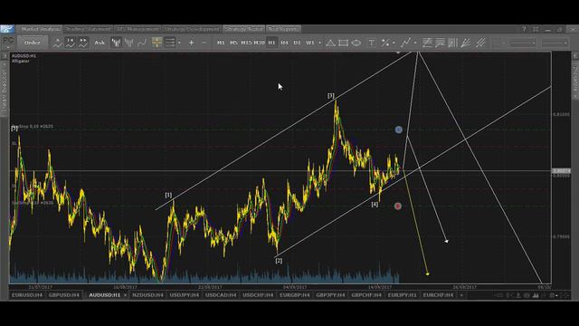Open dropdown beside trend line tool
The width and height of the screenshot is (579, 326).
click(x=415, y=43)
